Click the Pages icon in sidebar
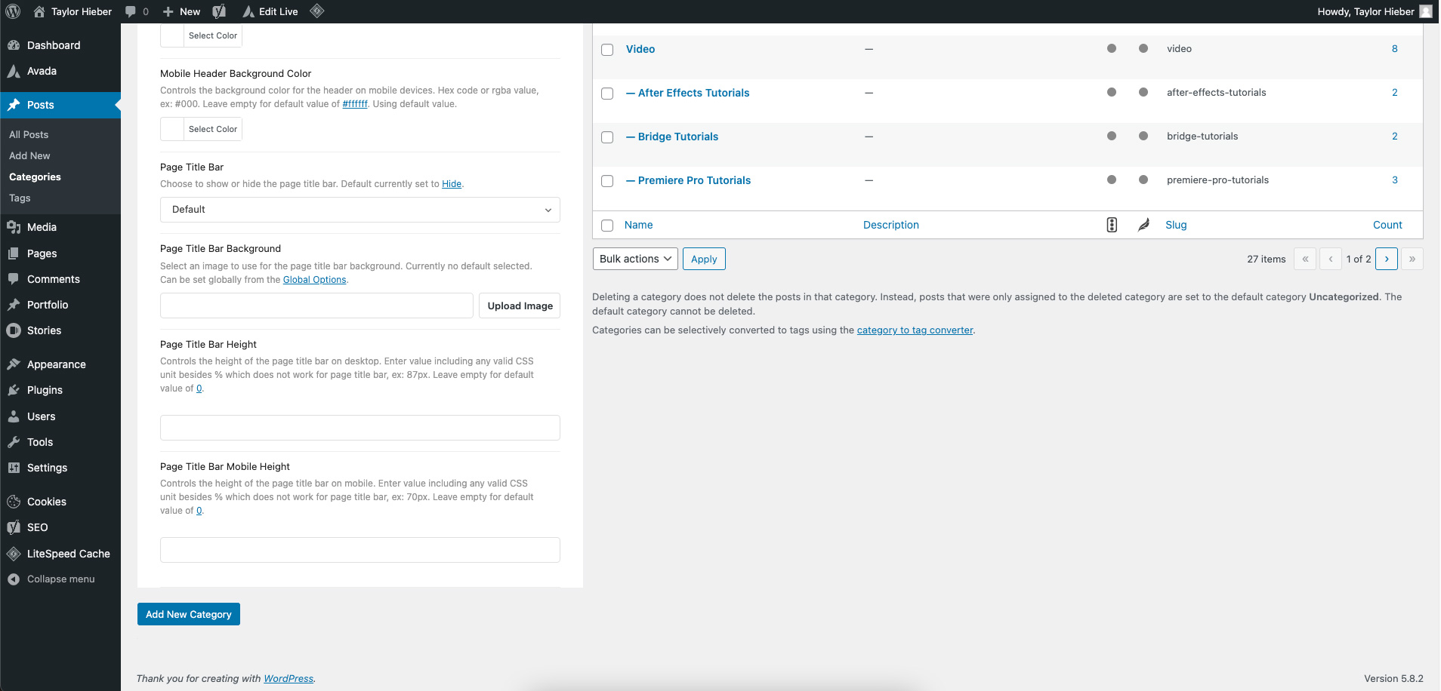Viewport: 1441px width, 691px height. [14, 253]
